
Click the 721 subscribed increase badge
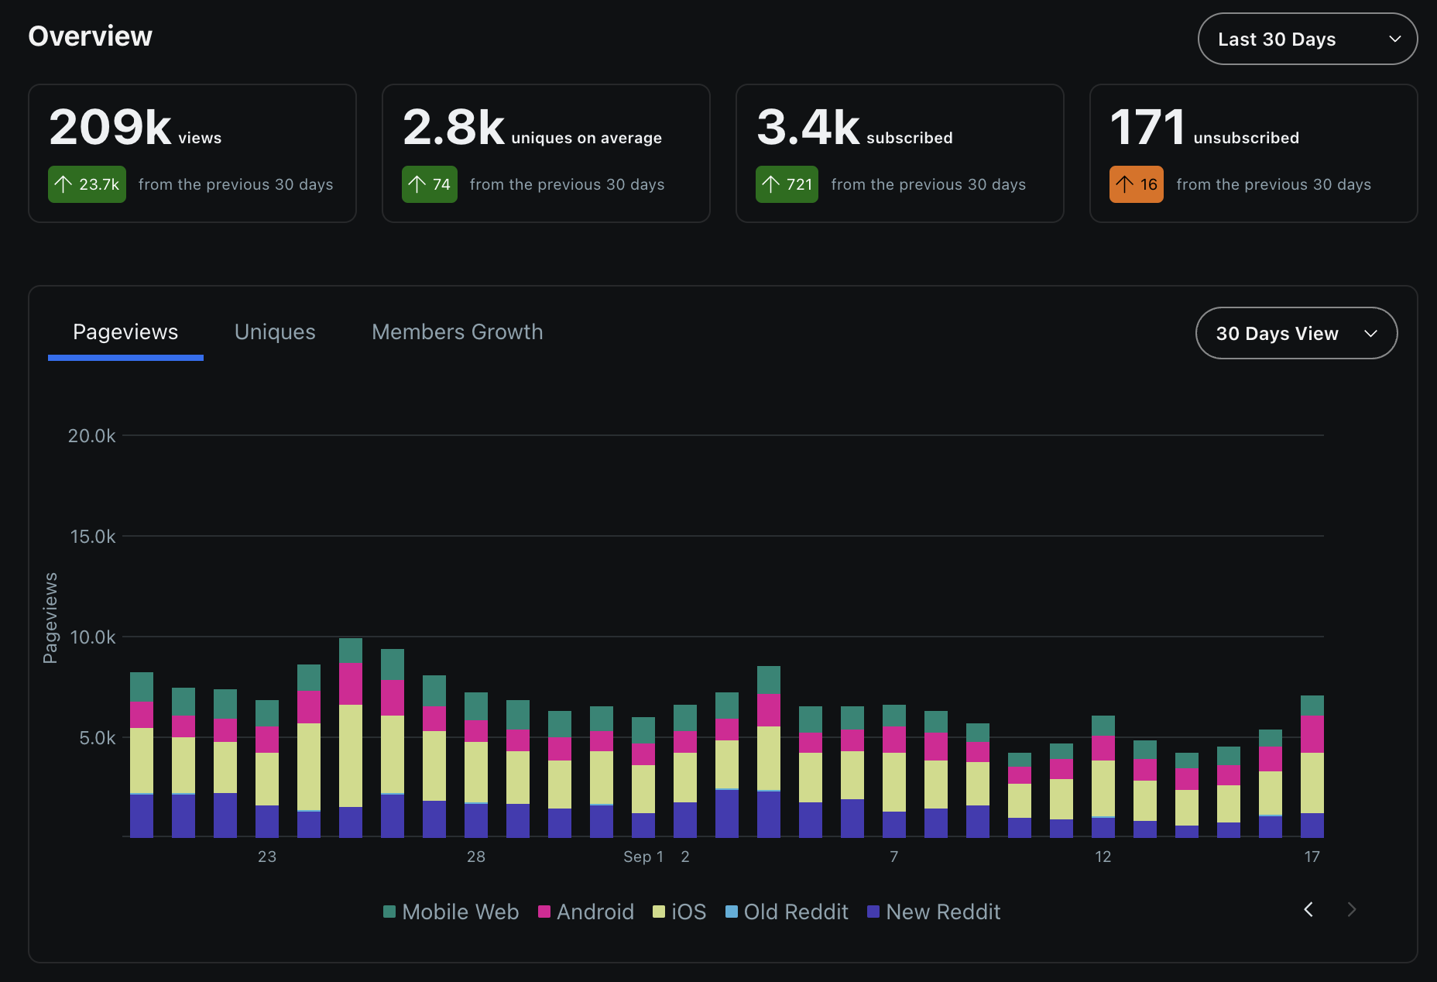pos(787,184)
